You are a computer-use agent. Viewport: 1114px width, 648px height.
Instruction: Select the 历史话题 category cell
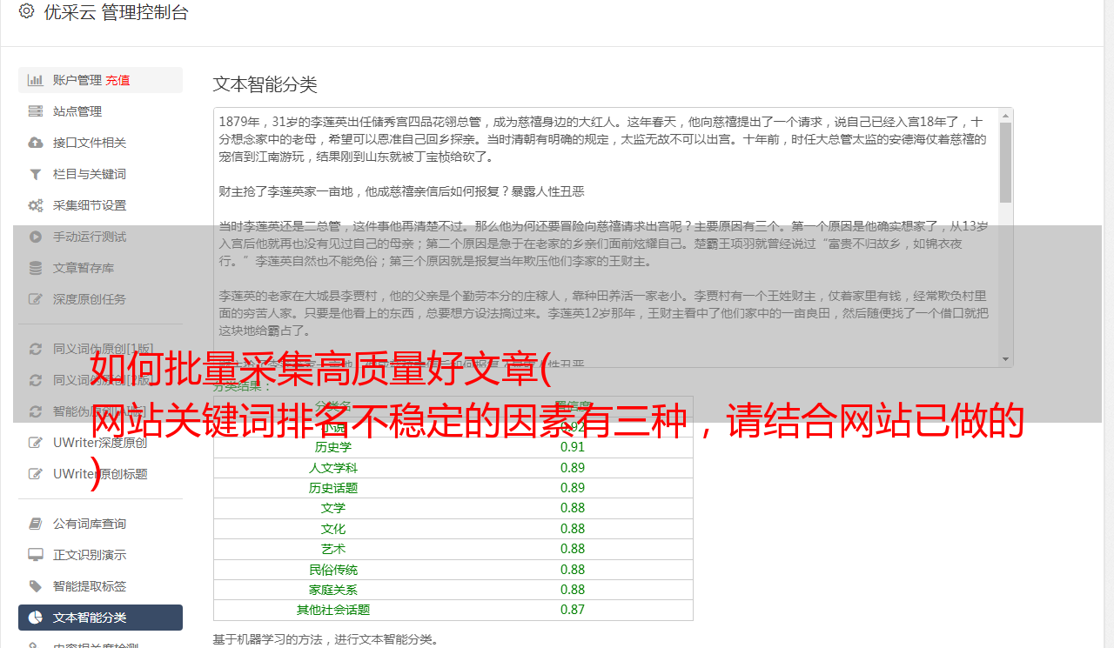(333, 488)
